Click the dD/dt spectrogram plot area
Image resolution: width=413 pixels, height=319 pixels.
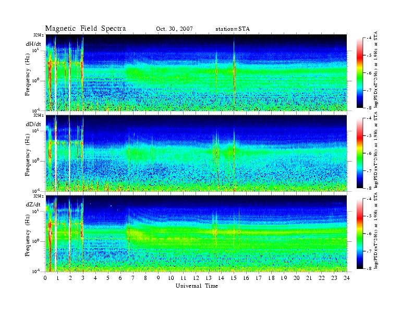click(196, 153)
